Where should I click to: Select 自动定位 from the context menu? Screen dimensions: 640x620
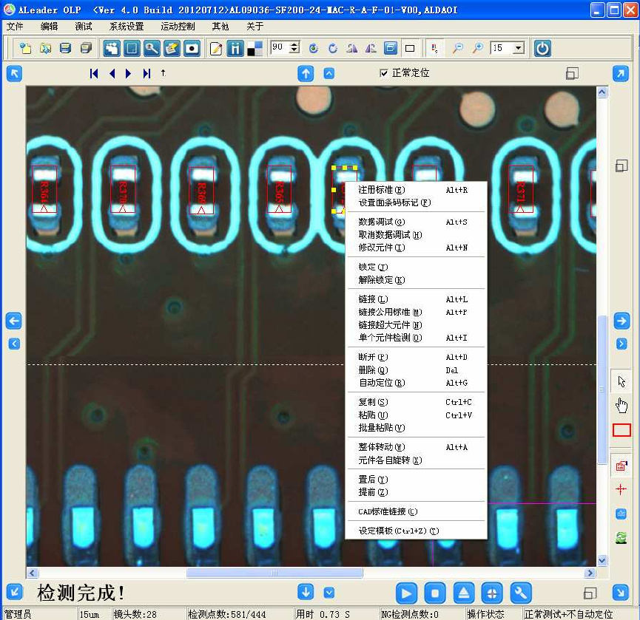[x=416, y=384]
